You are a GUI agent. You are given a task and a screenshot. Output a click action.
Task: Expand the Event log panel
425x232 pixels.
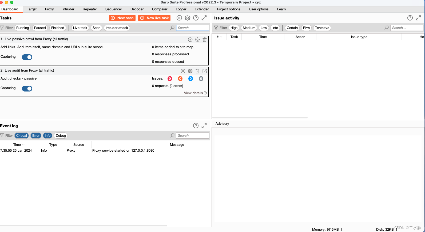pos(204,126)
